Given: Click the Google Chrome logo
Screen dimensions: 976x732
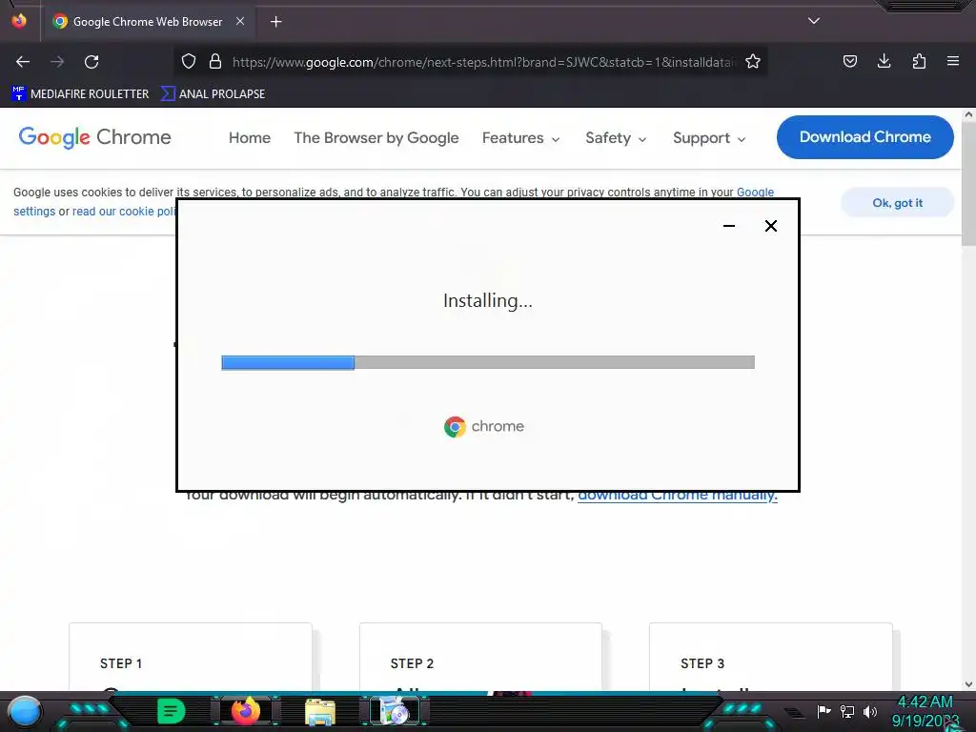Looking at the screenshot, I should coord(94,137).
